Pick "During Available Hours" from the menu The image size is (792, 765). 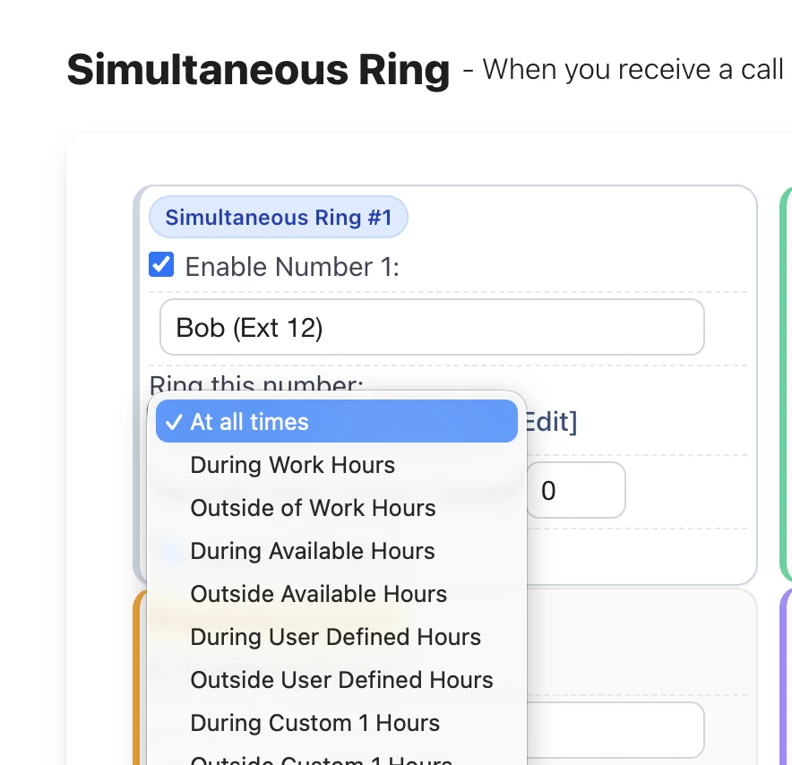coord(312,551)
